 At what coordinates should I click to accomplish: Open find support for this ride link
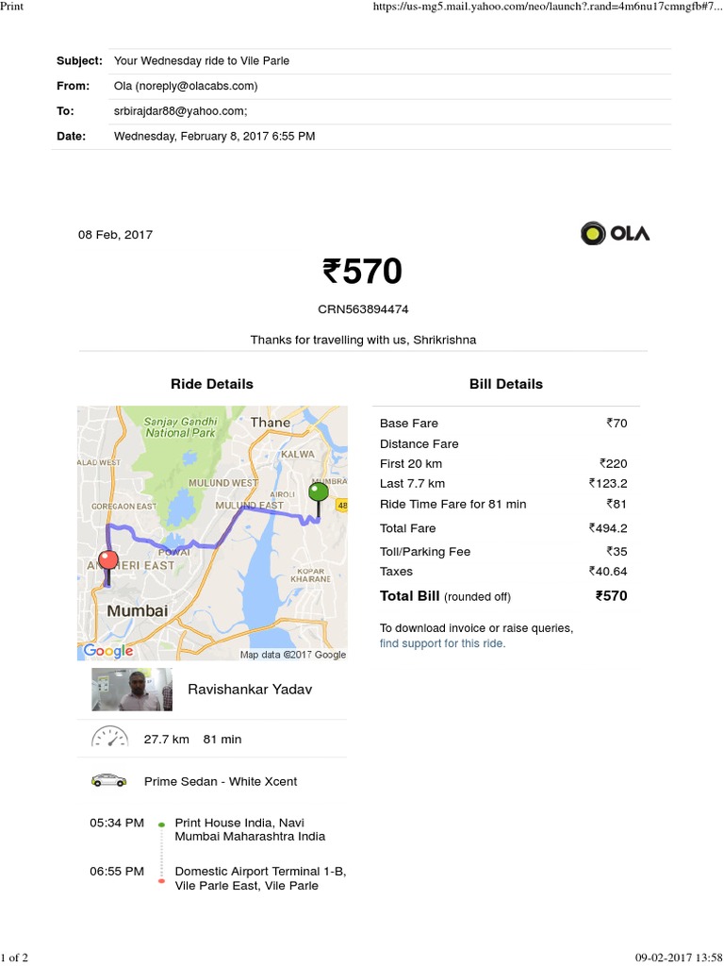442,643
